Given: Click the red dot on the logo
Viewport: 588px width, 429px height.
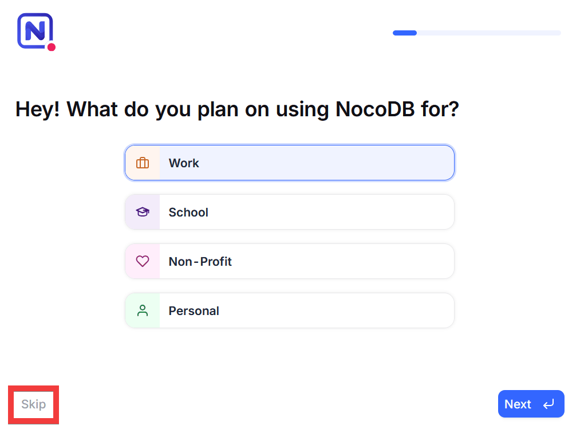Looking at the screenshot, I should point(52,48).
